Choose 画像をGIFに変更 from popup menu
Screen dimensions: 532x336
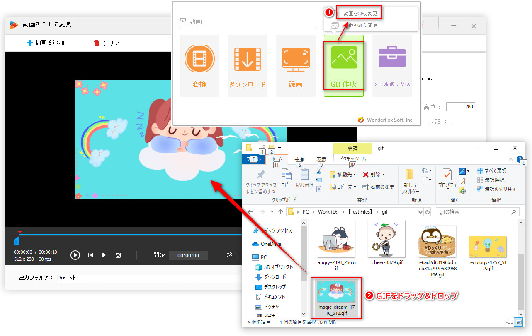point(360,25)
